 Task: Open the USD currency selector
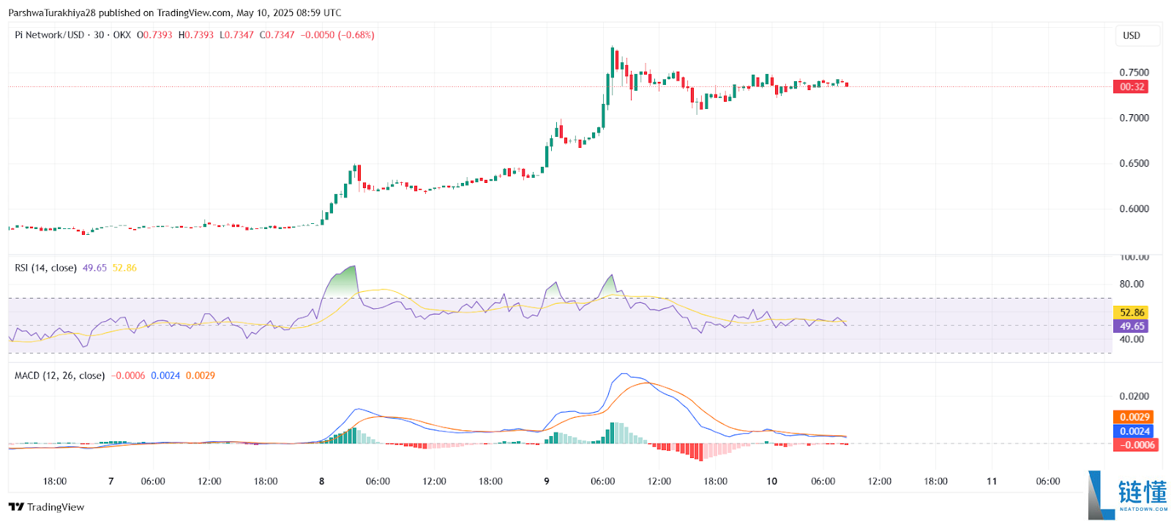1131,36
